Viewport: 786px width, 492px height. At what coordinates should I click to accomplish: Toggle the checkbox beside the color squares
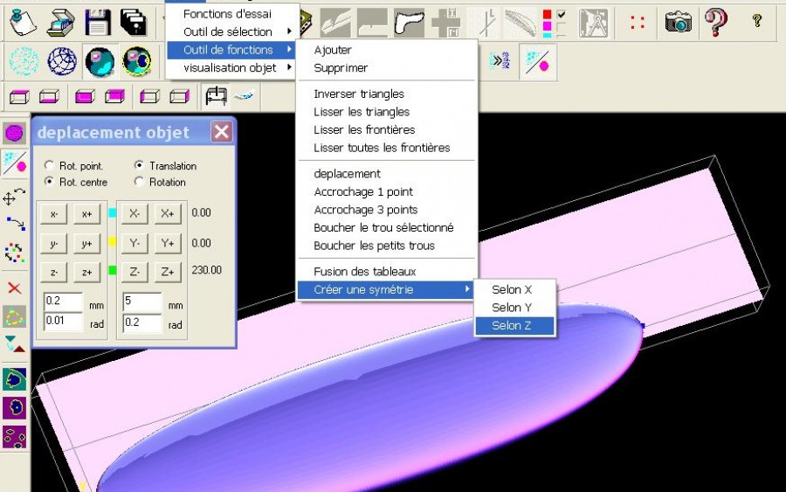[562, 15]
